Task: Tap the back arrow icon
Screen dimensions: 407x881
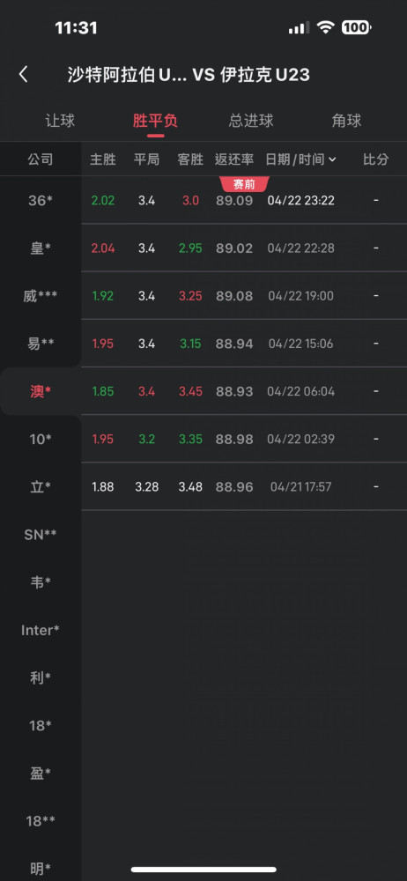Action: (x=23, y=75)
